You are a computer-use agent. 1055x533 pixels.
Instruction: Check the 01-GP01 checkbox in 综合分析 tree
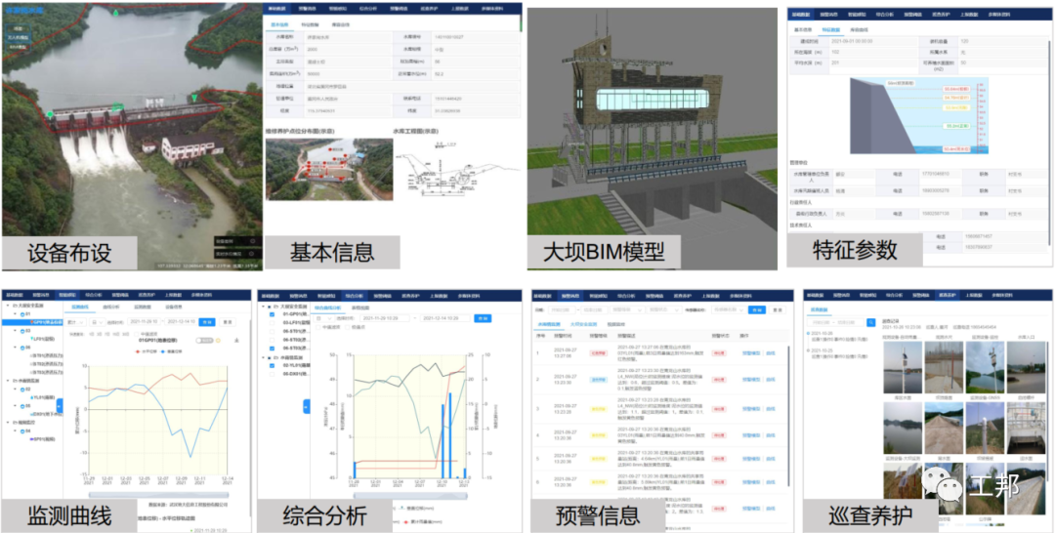[x=272, y=314]
